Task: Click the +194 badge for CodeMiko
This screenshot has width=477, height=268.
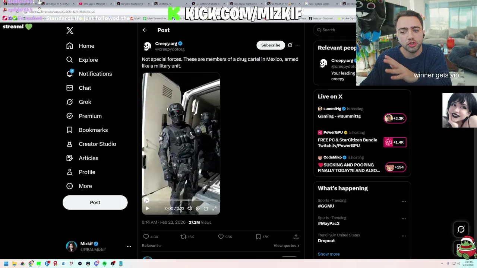Action: click(395, 167)
